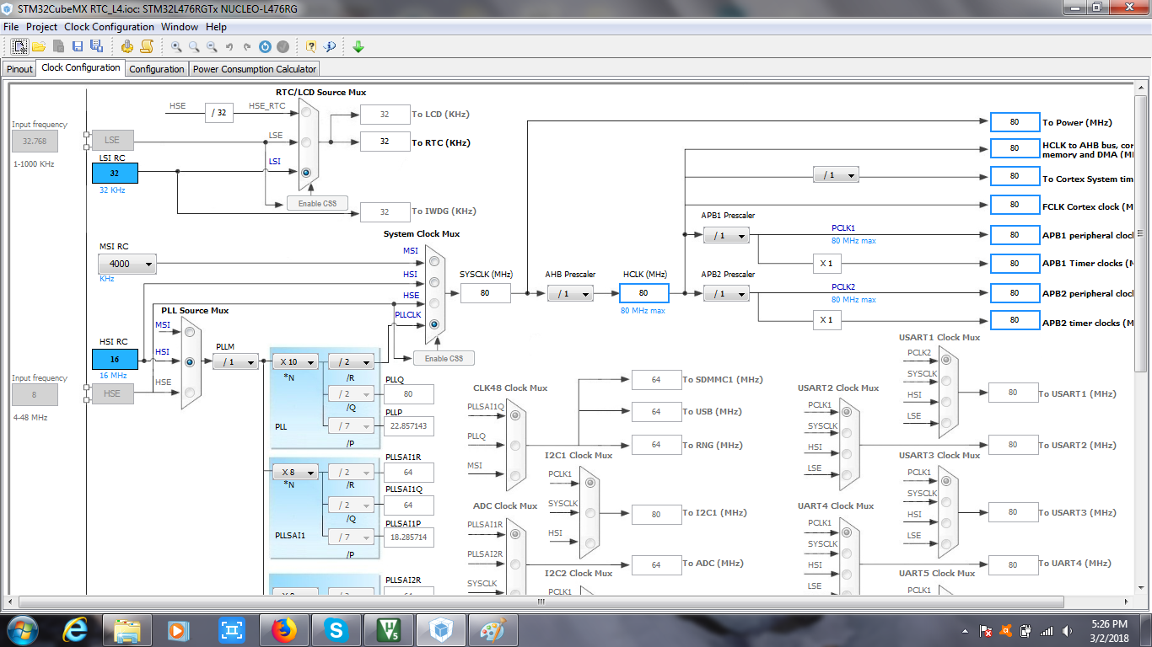Click the HCLK (MHz) value field
The width and height of the screenshot is (1152, 647).
[644, 293]
